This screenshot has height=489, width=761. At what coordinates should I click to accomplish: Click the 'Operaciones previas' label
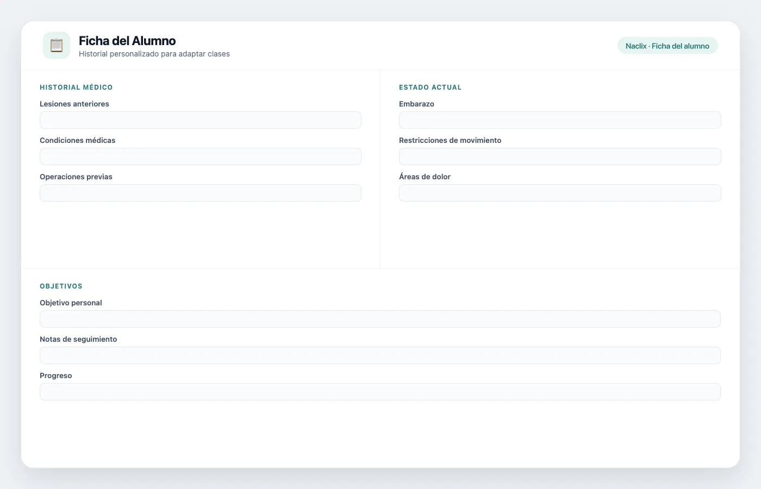point(76,177)
